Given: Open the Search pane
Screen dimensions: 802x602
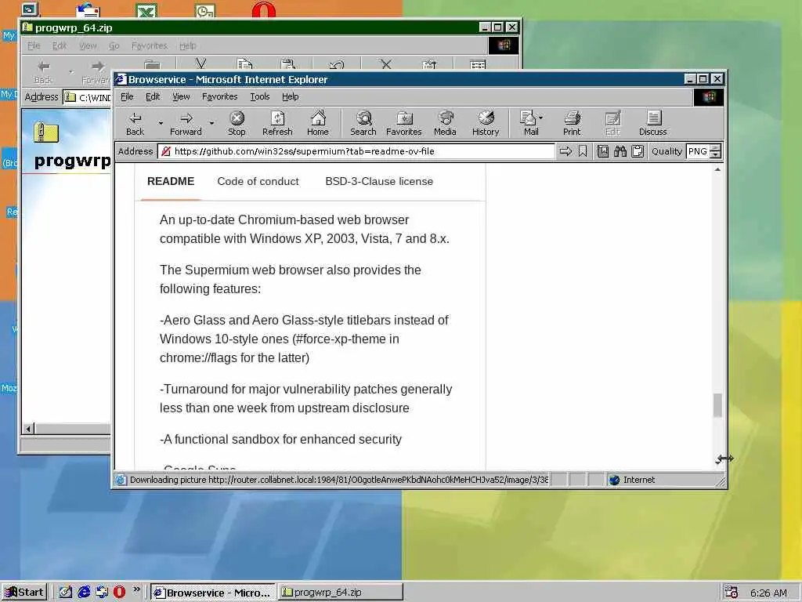Looking at the screenshot, I should point(363,123).
